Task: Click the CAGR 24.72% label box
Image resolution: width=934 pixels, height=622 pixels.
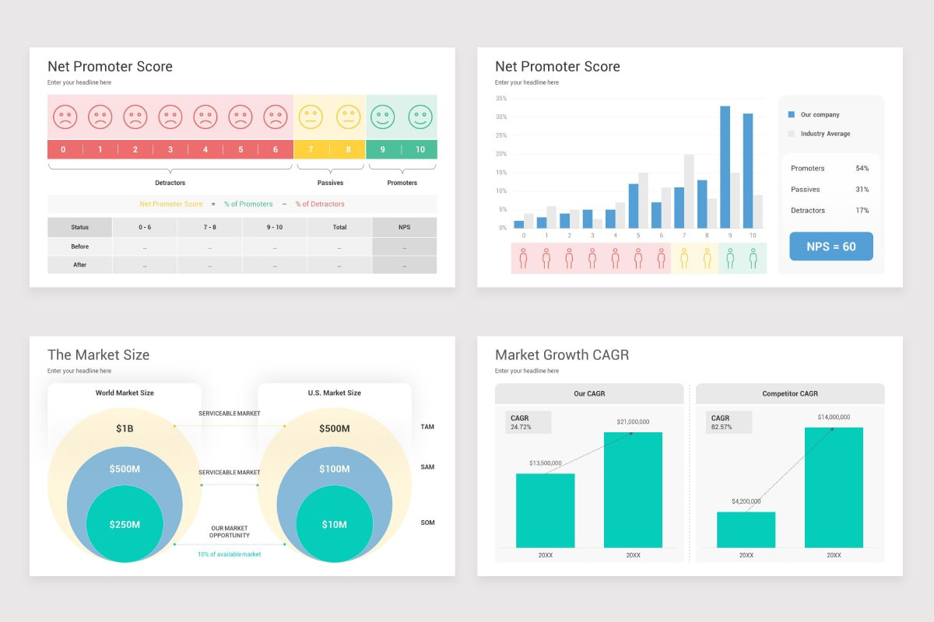Action: click(x=528, y=422)
